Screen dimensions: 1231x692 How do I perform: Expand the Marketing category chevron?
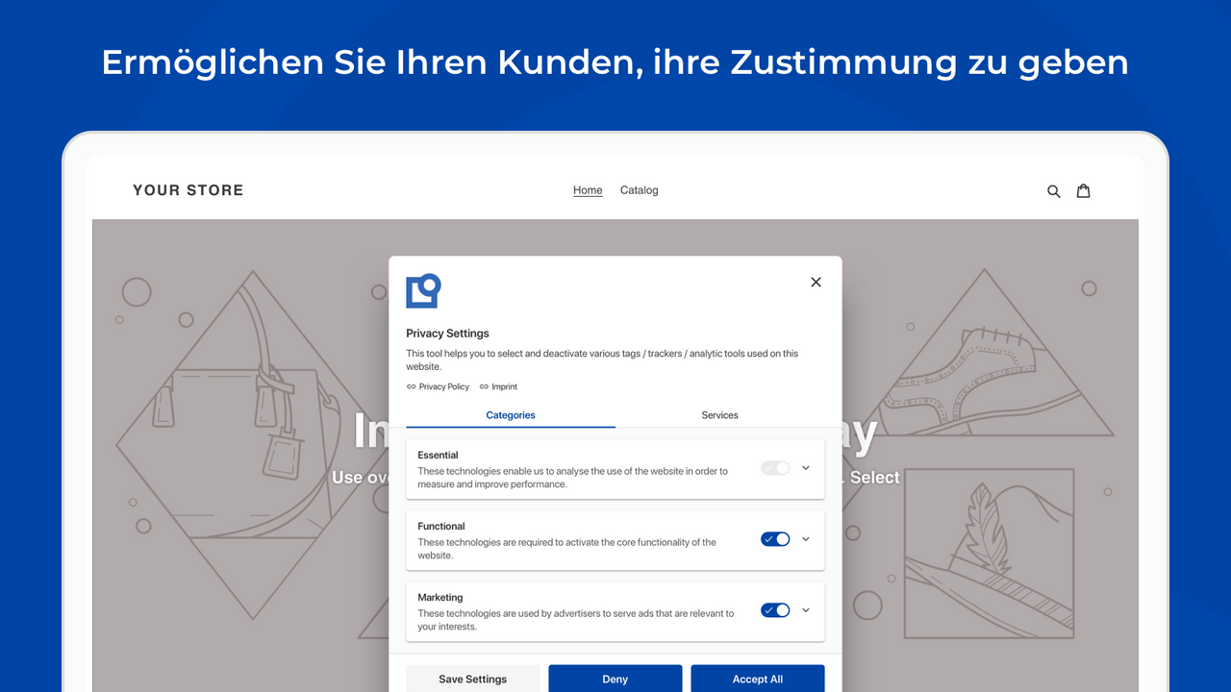806,610
